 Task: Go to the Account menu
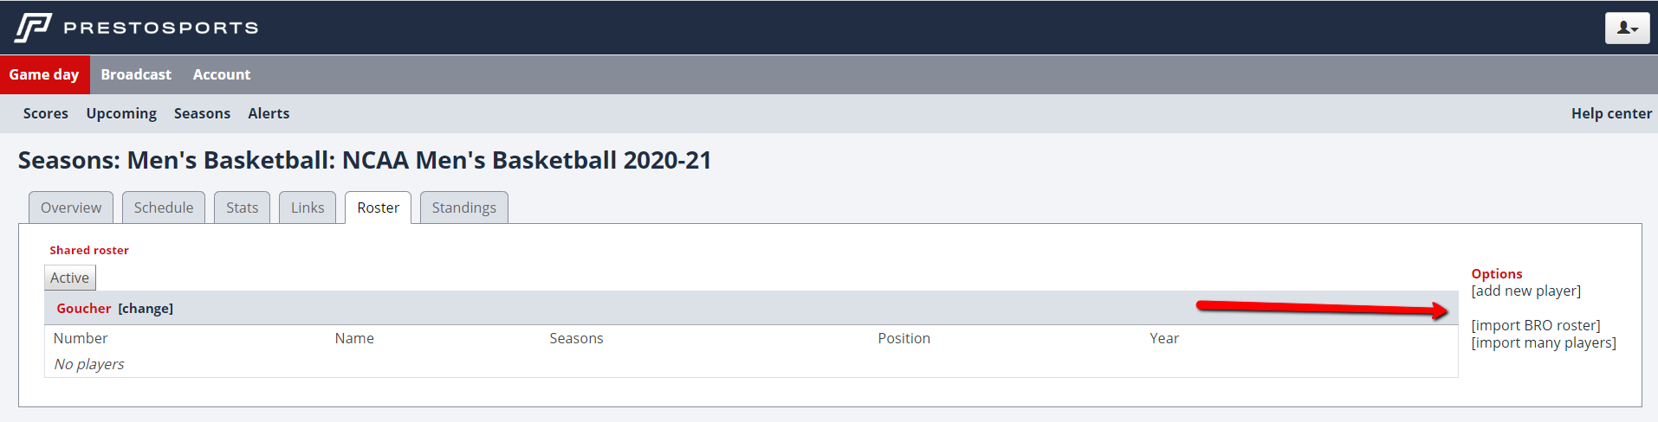tap(222, 74)
